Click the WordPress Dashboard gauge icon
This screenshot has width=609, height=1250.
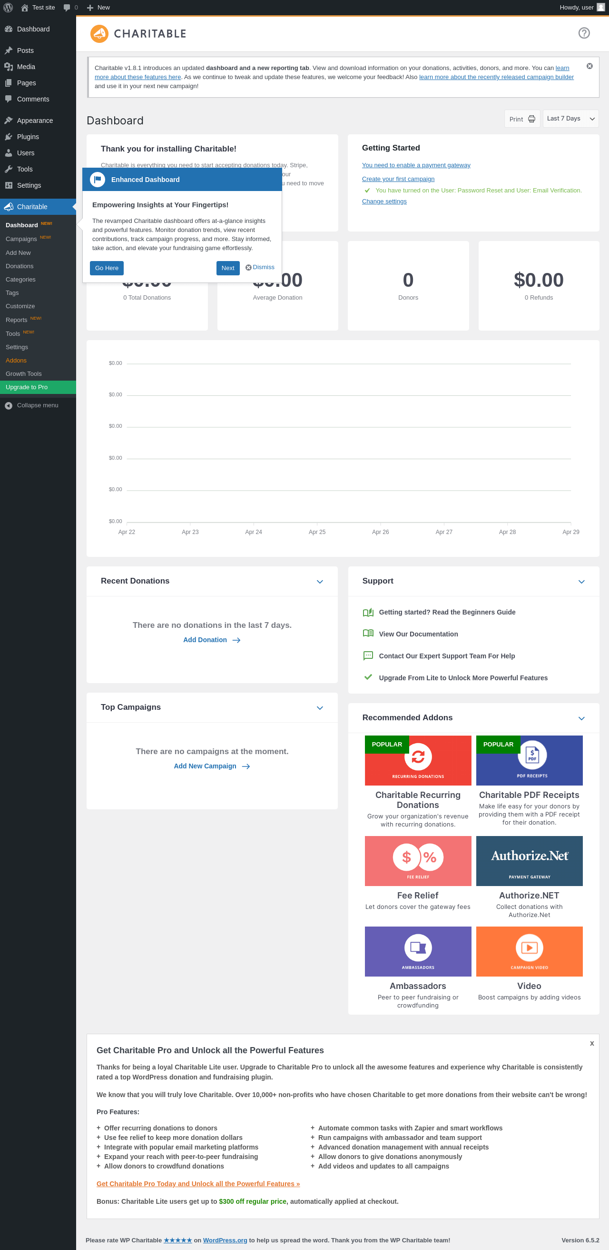click(8, 29)
